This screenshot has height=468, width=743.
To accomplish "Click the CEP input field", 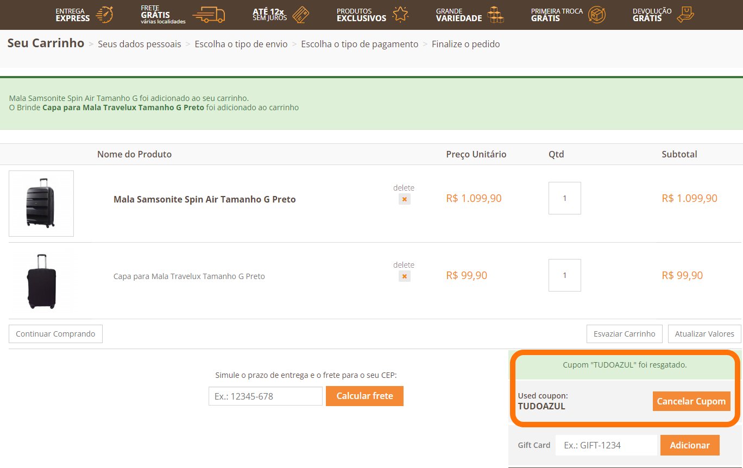I will coord(266,396).
